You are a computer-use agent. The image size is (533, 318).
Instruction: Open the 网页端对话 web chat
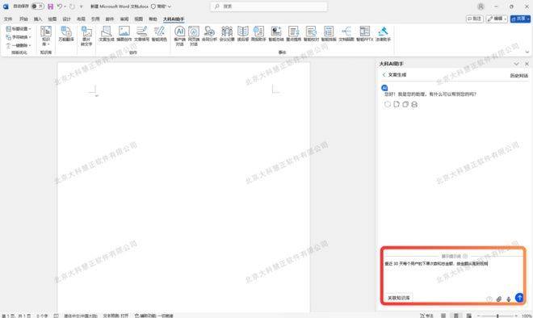click(x=194, y=36)
